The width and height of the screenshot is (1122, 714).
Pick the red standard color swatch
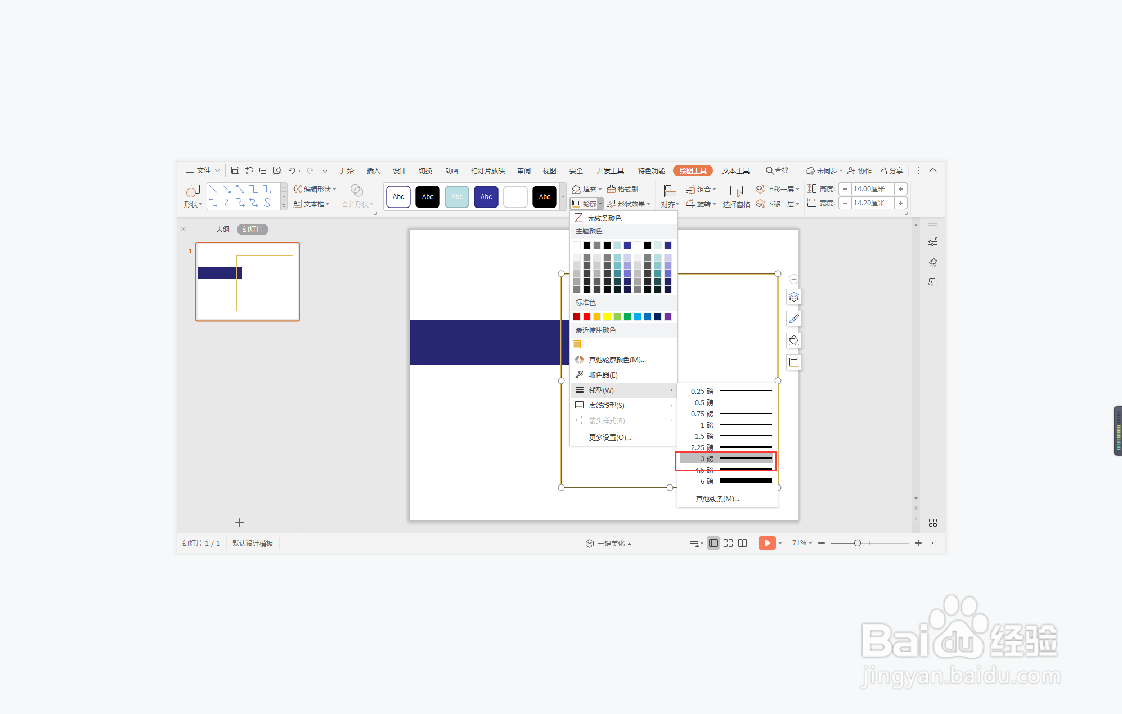pos(587,317)
